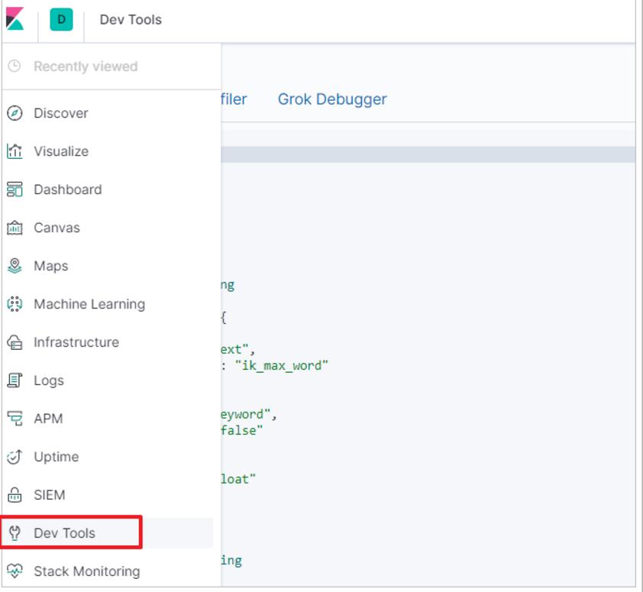Click the highlighted first editor line
The image size is (643, 592).
tap(428, 154)
